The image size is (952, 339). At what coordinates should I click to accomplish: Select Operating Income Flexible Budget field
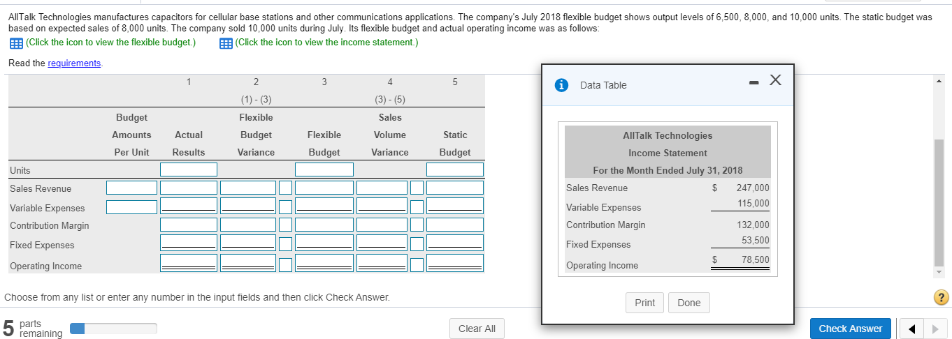tap(324, 262)
